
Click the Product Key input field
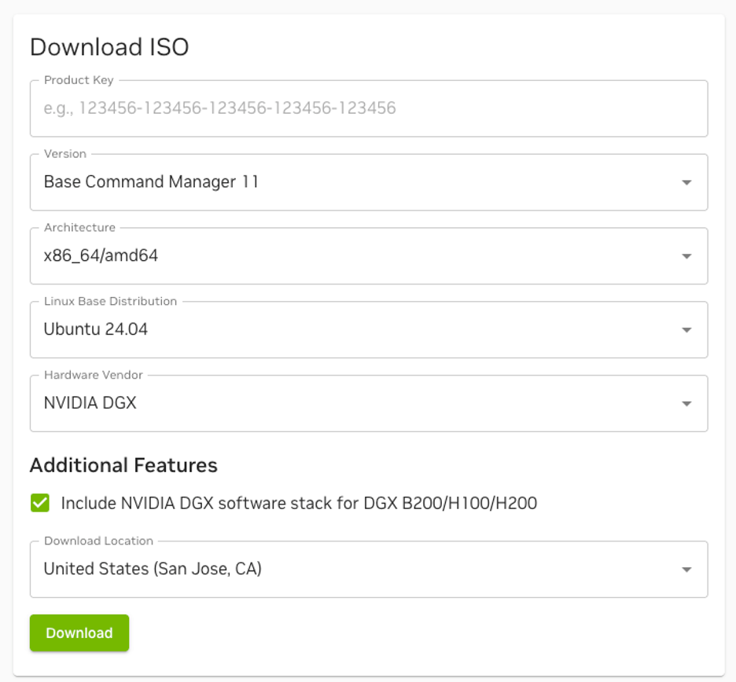(368, 108)
